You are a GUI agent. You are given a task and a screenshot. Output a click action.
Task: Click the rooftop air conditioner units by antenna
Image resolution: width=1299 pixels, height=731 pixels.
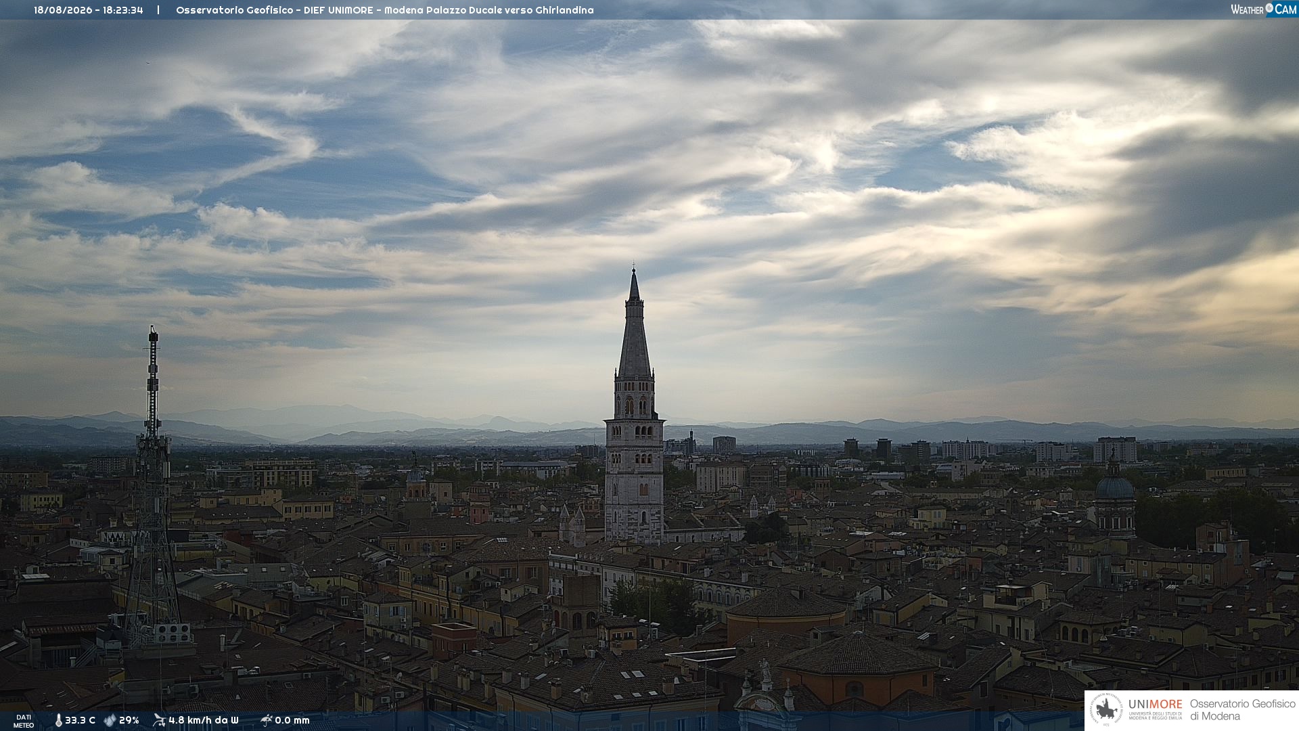coord(171,634)
